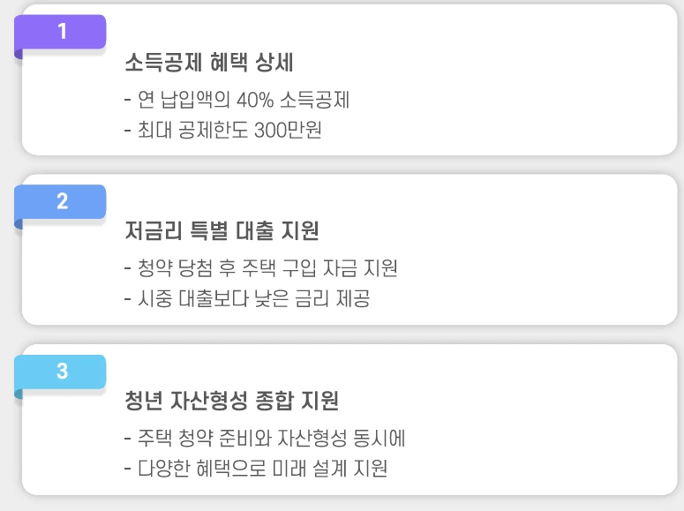Image resolution: width=684 pixels, height=511 pixels.
Task: Click the folded corner of the blue ribbon 2
Action: pyautogui.click(x=19, y=224)
